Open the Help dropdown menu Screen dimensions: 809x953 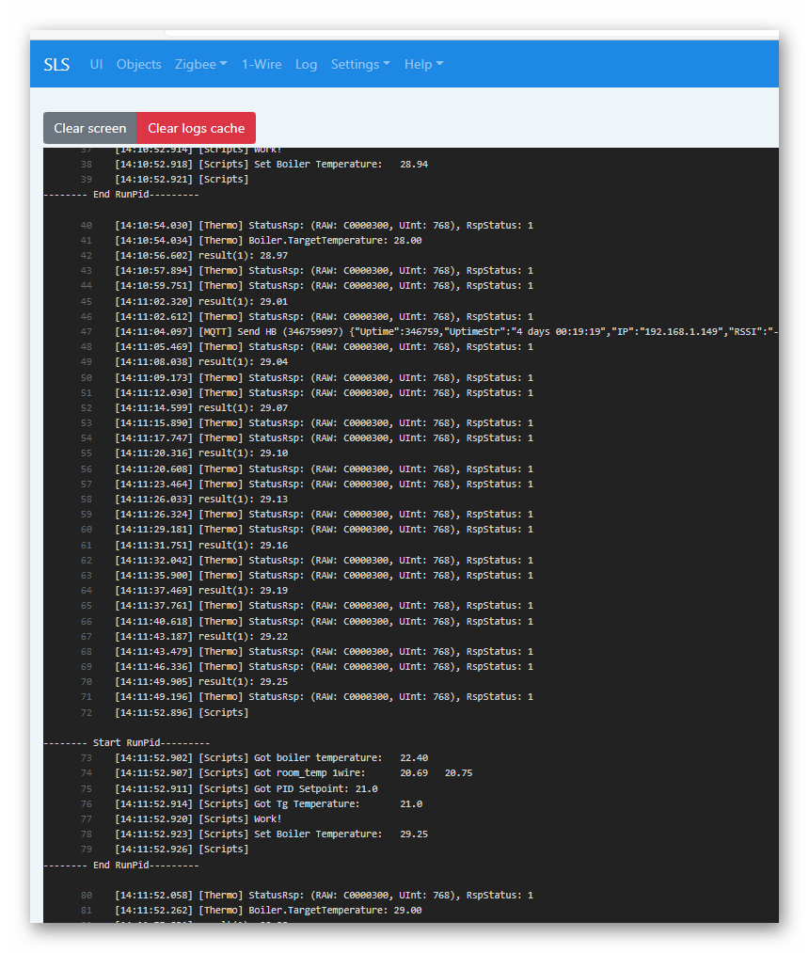tap(423, 64)
